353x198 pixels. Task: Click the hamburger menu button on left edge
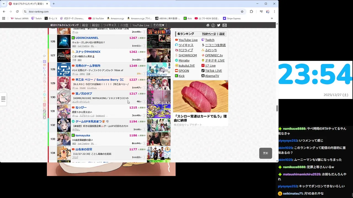[3, 99]
